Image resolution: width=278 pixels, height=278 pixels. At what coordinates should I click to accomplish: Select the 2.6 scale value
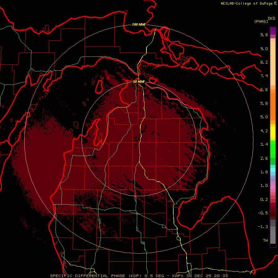264,158
